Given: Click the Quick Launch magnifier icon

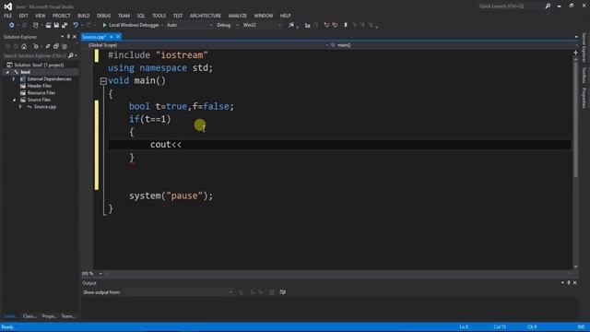Looking at the screenshot, I should click(x=548, y=6).
